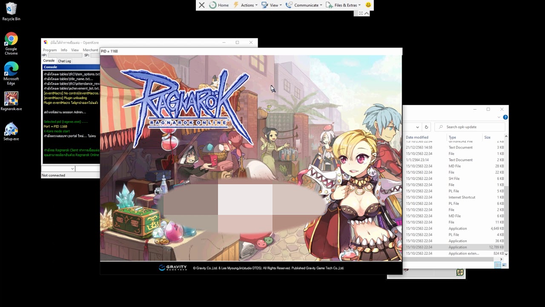The image size is (545, 307).
Task: Select the Google Chrome desktop icon
Action: click(11, 44)
